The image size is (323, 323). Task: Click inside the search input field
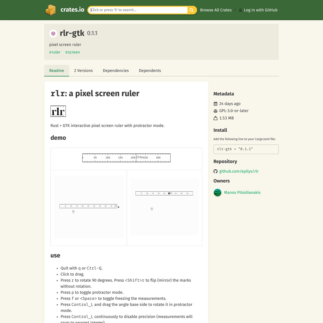[137, 10]
